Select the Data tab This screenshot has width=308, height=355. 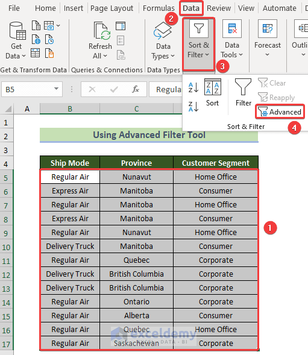[191, 8]
